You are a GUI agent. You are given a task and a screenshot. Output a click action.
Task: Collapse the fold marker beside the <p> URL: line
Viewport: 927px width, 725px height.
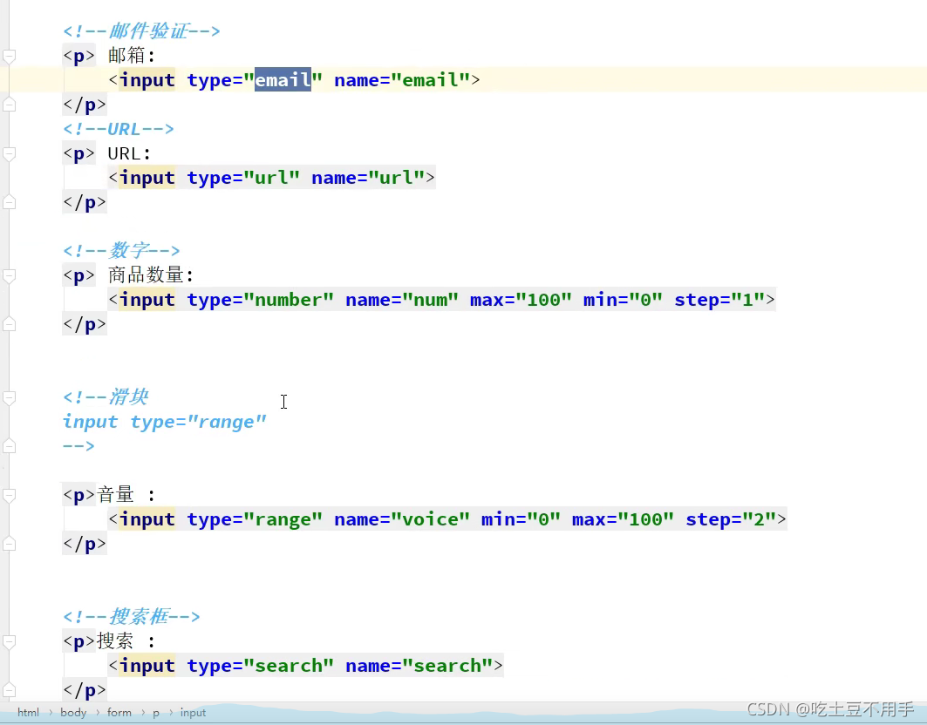(9, 154)
